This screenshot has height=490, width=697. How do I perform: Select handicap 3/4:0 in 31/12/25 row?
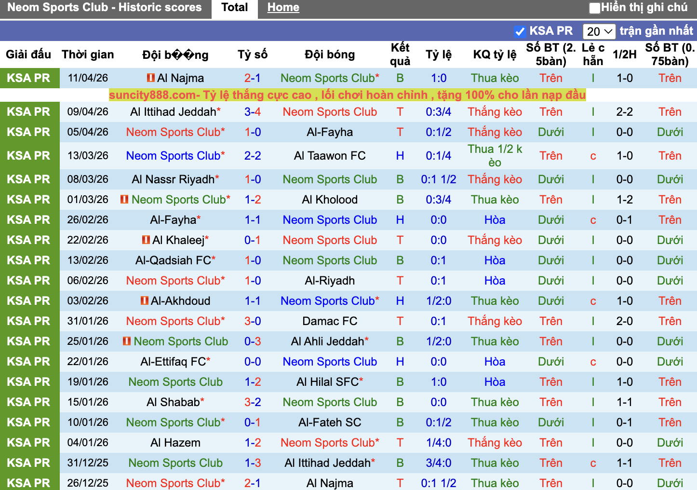tap(439, 463)
